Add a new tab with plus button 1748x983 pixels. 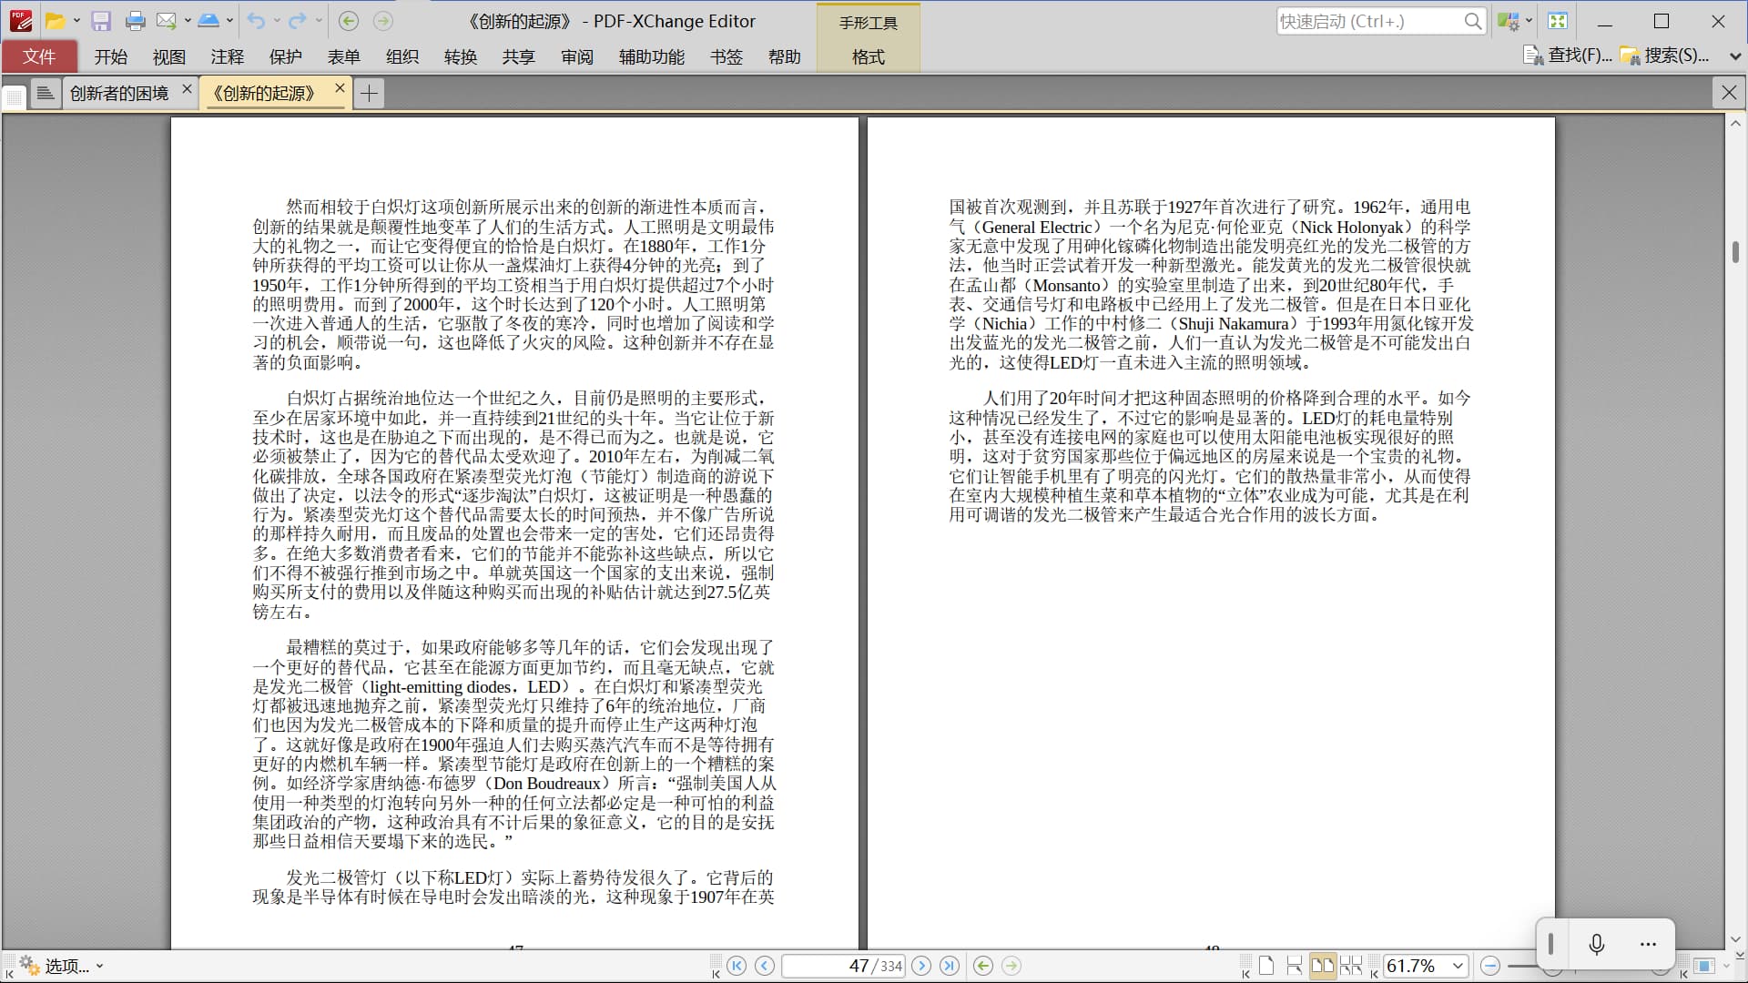click(x=369, y=93)
